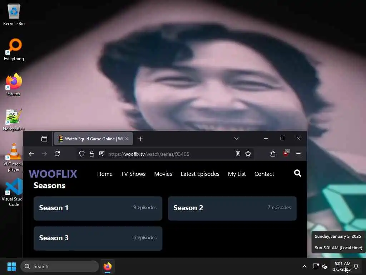Launch the VLC media player shortcut
This screenshot has height=275, width=366.
point(14,158)
